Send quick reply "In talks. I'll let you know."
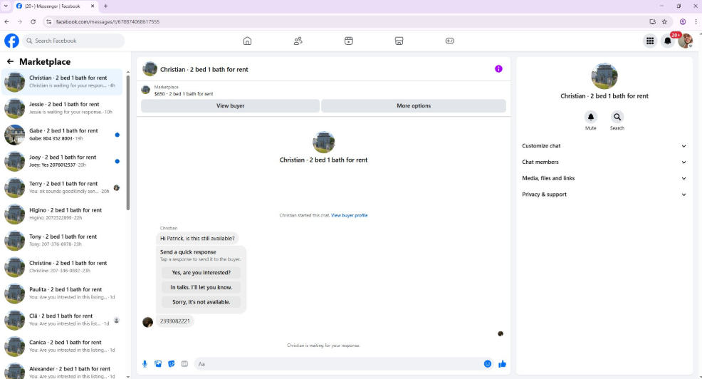 click(201, 287)
